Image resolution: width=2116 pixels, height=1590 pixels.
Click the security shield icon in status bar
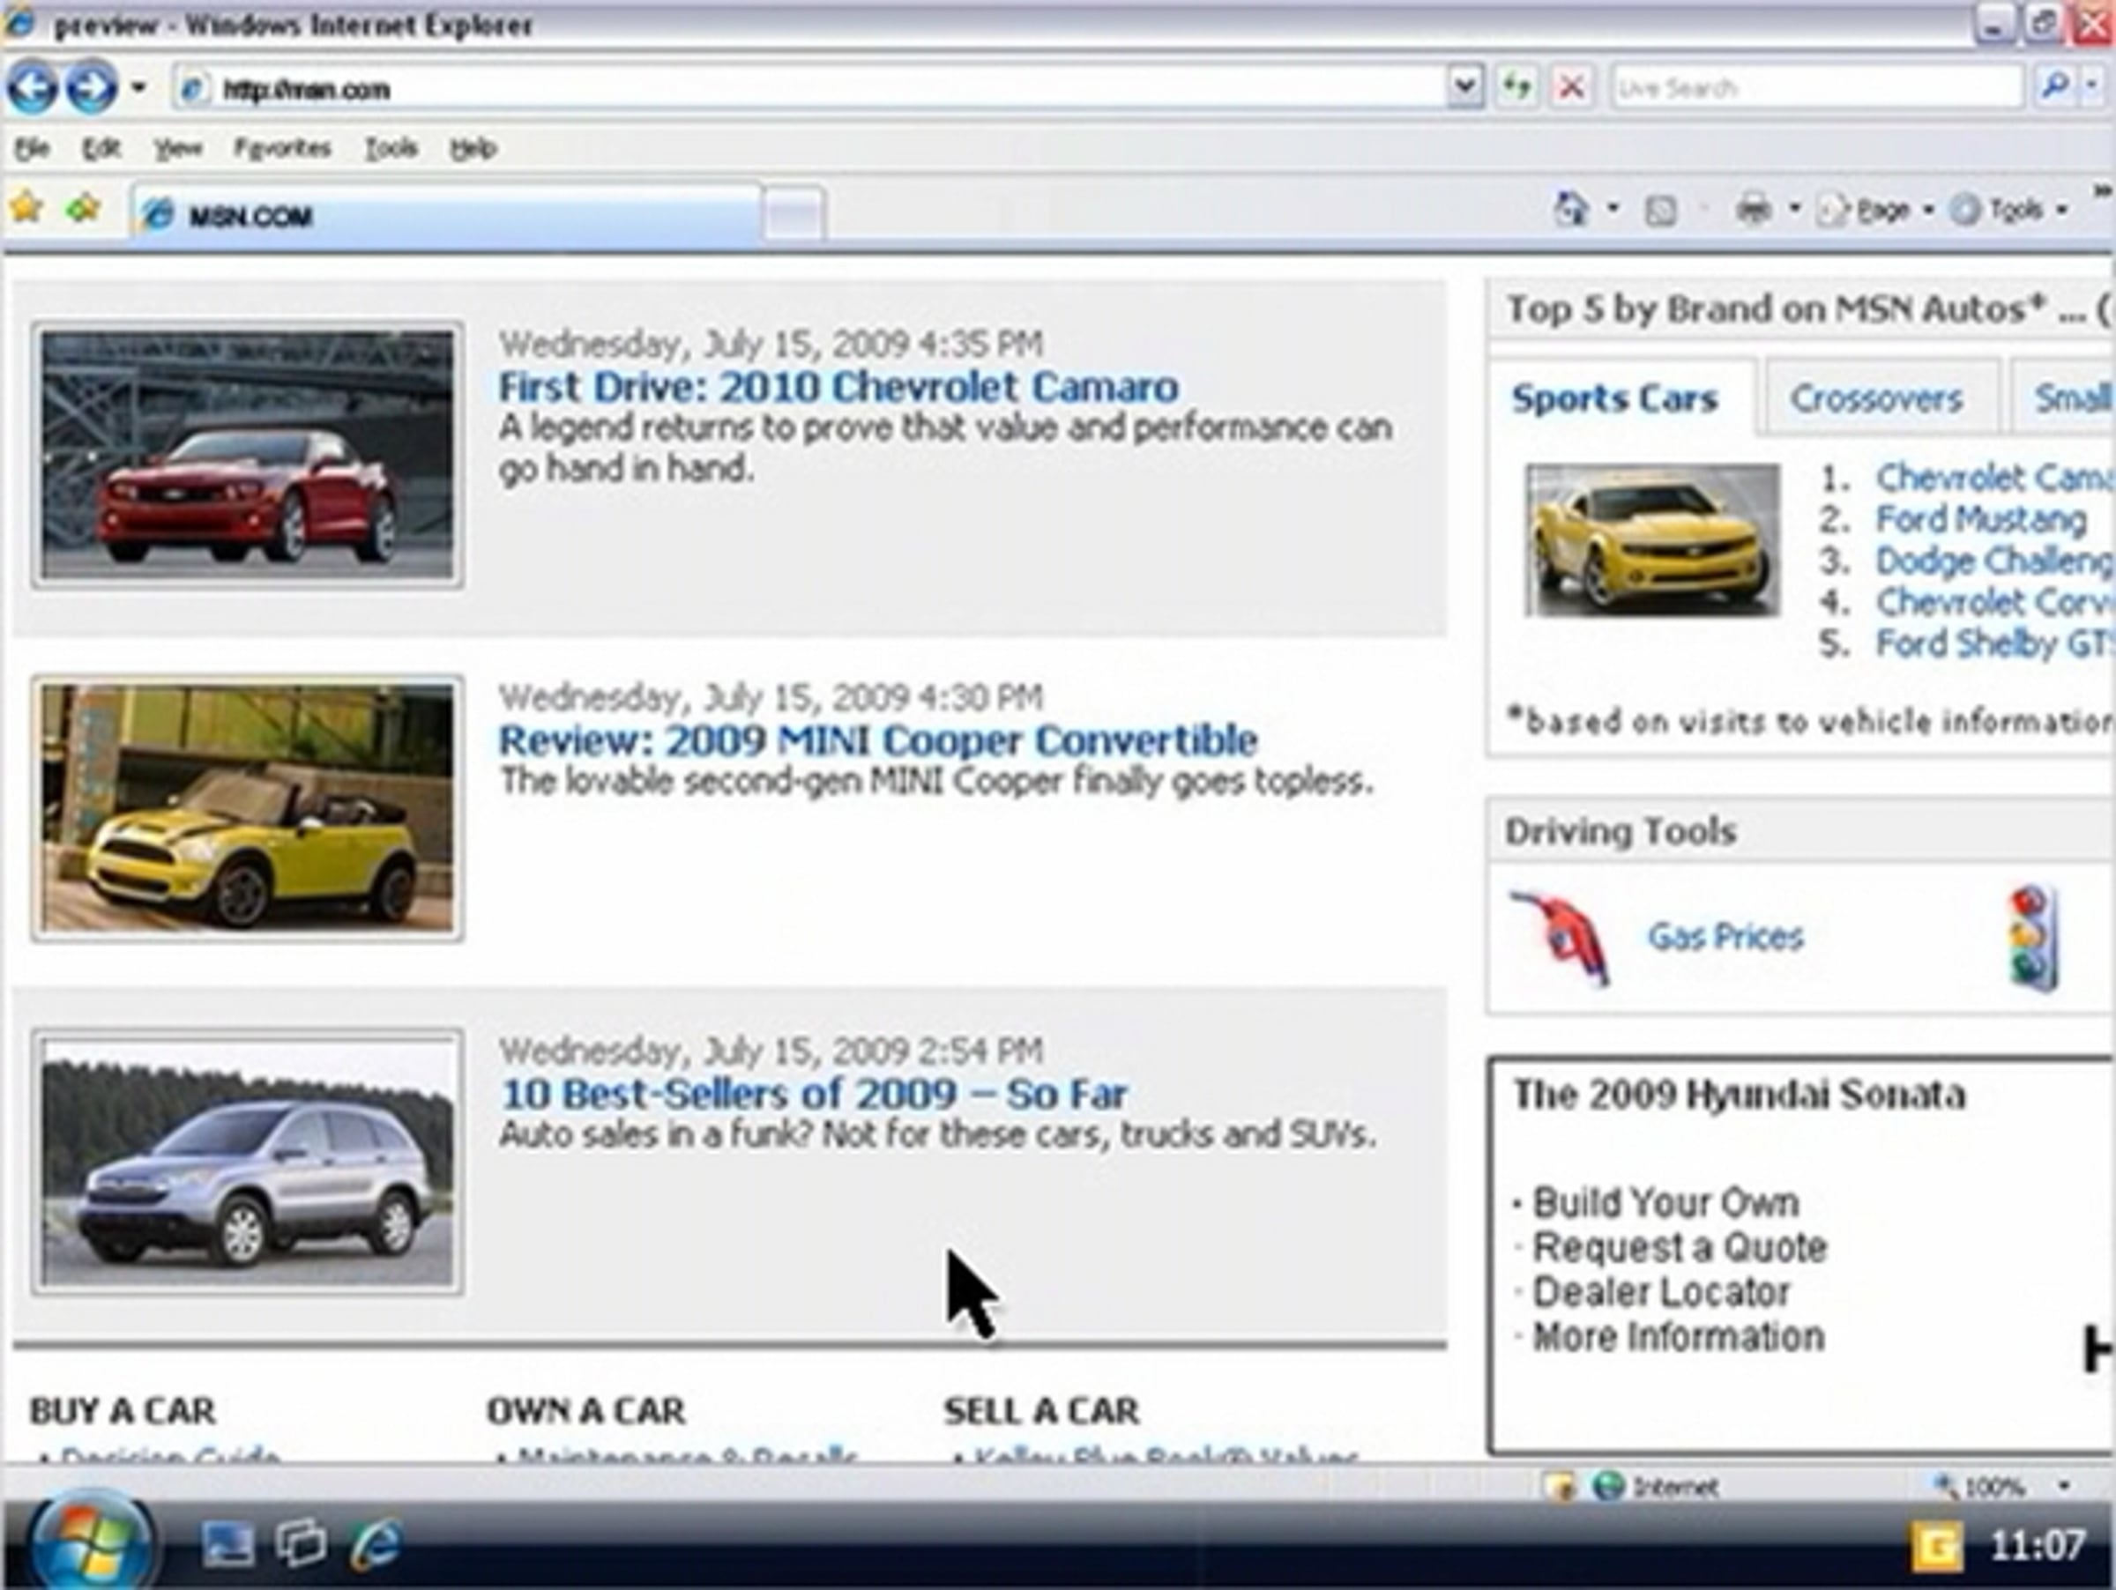[1561, 1487]
